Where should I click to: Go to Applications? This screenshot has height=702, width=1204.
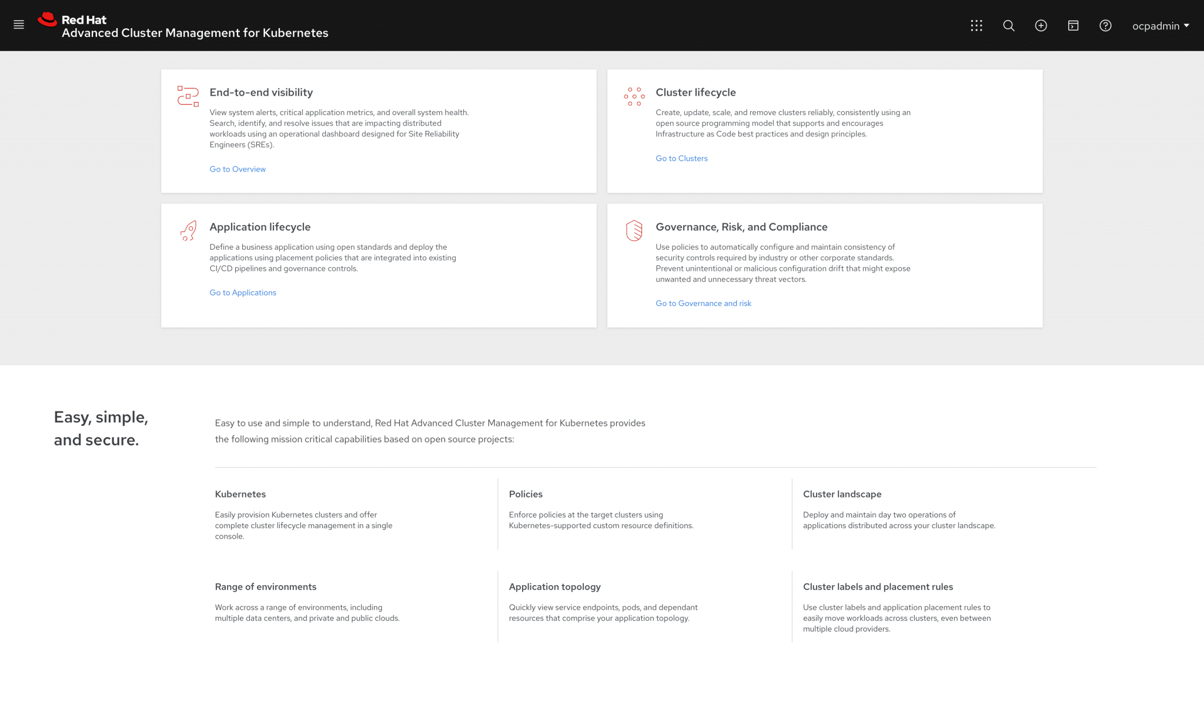click(242, 292)
